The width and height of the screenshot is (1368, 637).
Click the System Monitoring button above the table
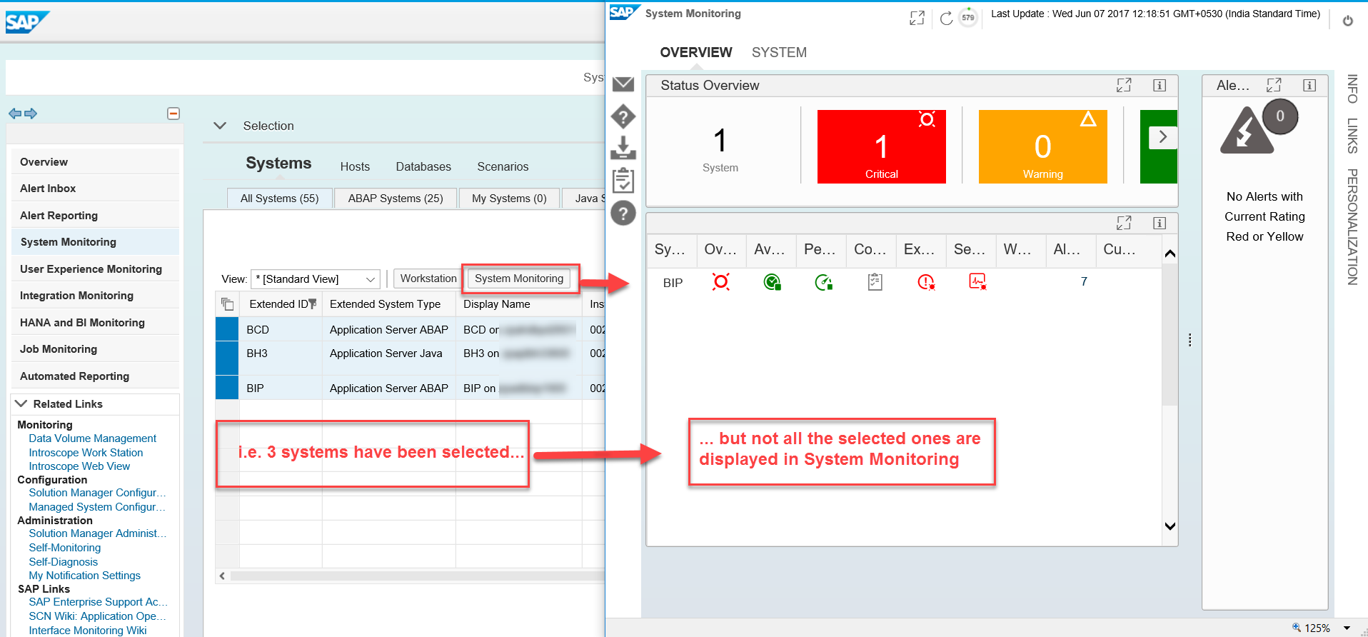[x=519, y=279]
